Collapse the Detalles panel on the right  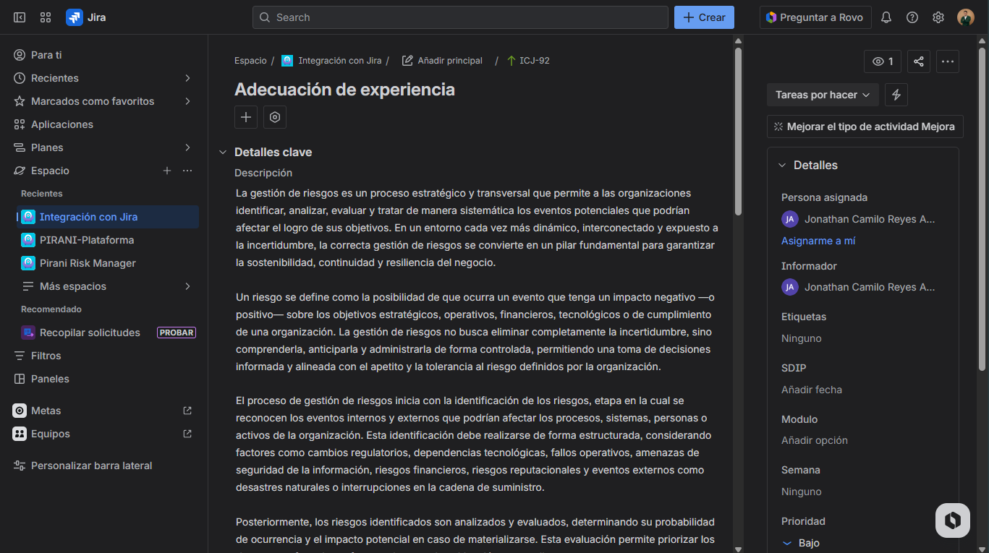point(782,166)
